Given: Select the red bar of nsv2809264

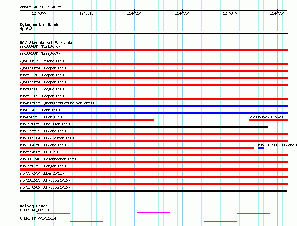Looking at the screenshot, I should pos(154,141).
